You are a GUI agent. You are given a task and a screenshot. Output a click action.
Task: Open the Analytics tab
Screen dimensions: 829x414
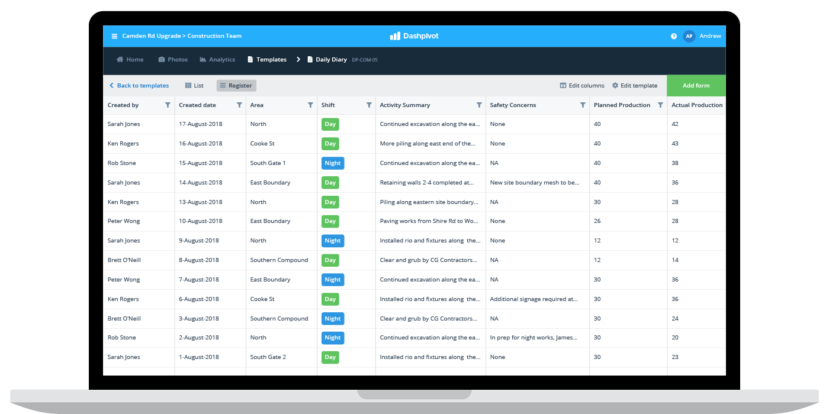click(217, 60)
